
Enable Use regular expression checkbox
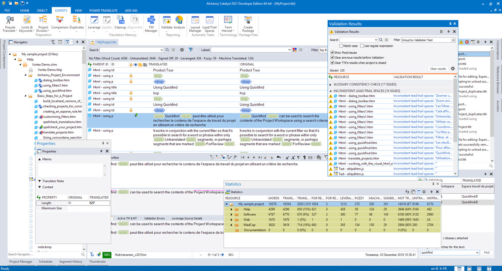click(362, 46)
